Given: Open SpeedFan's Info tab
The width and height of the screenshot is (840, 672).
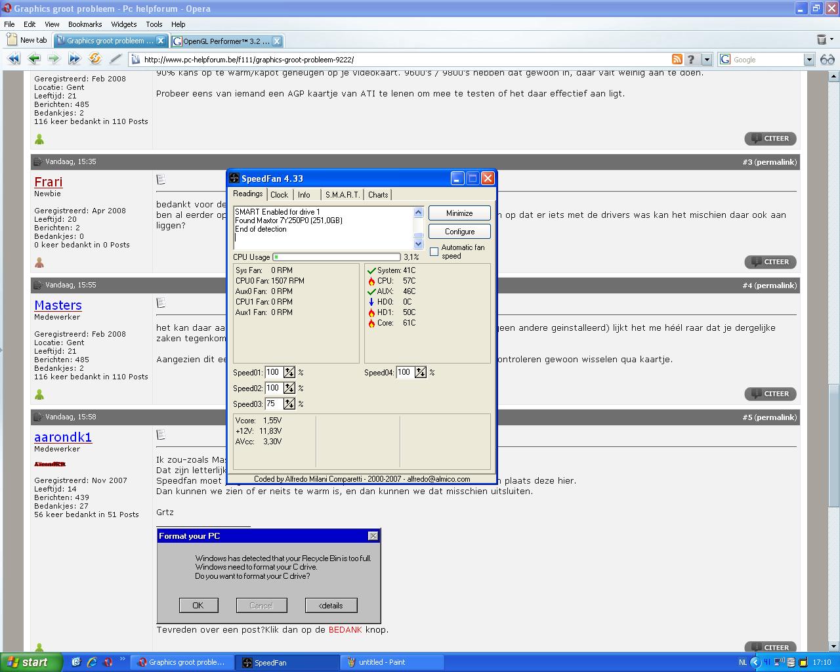Looking at the screenshot, I should tap(304, 195).
